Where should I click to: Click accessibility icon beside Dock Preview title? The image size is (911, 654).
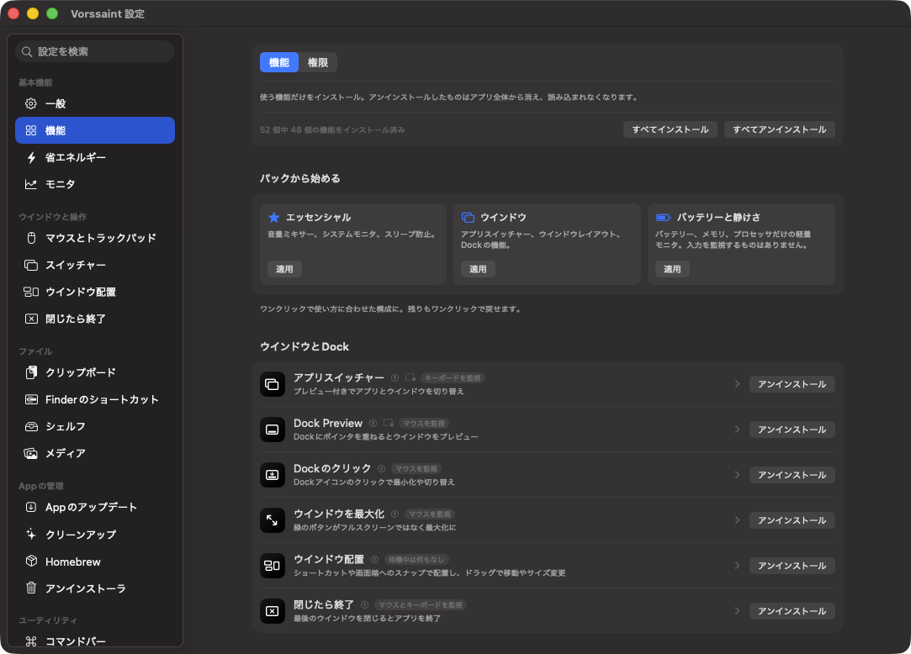[373, 424]
